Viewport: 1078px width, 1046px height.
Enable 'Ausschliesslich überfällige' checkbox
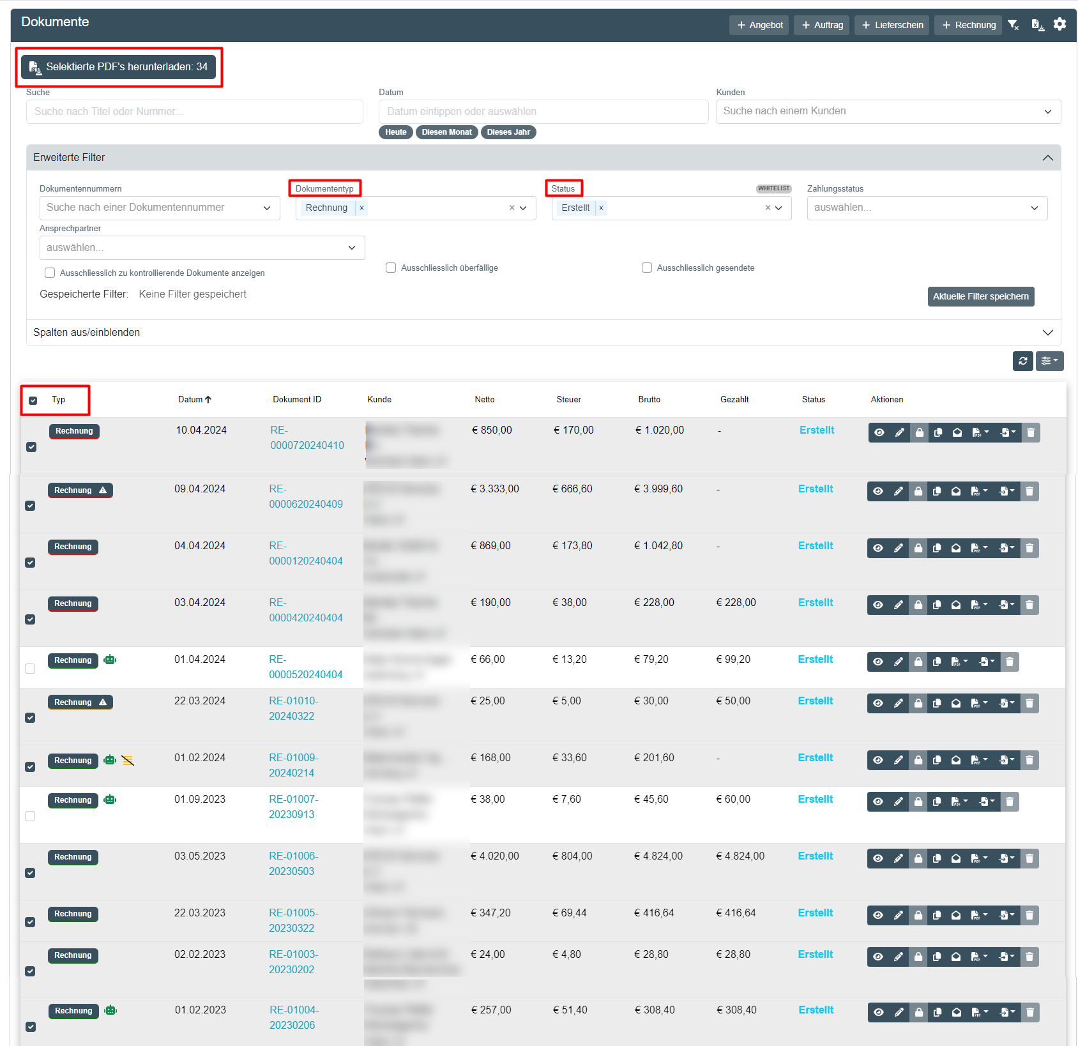coord(391,268)
